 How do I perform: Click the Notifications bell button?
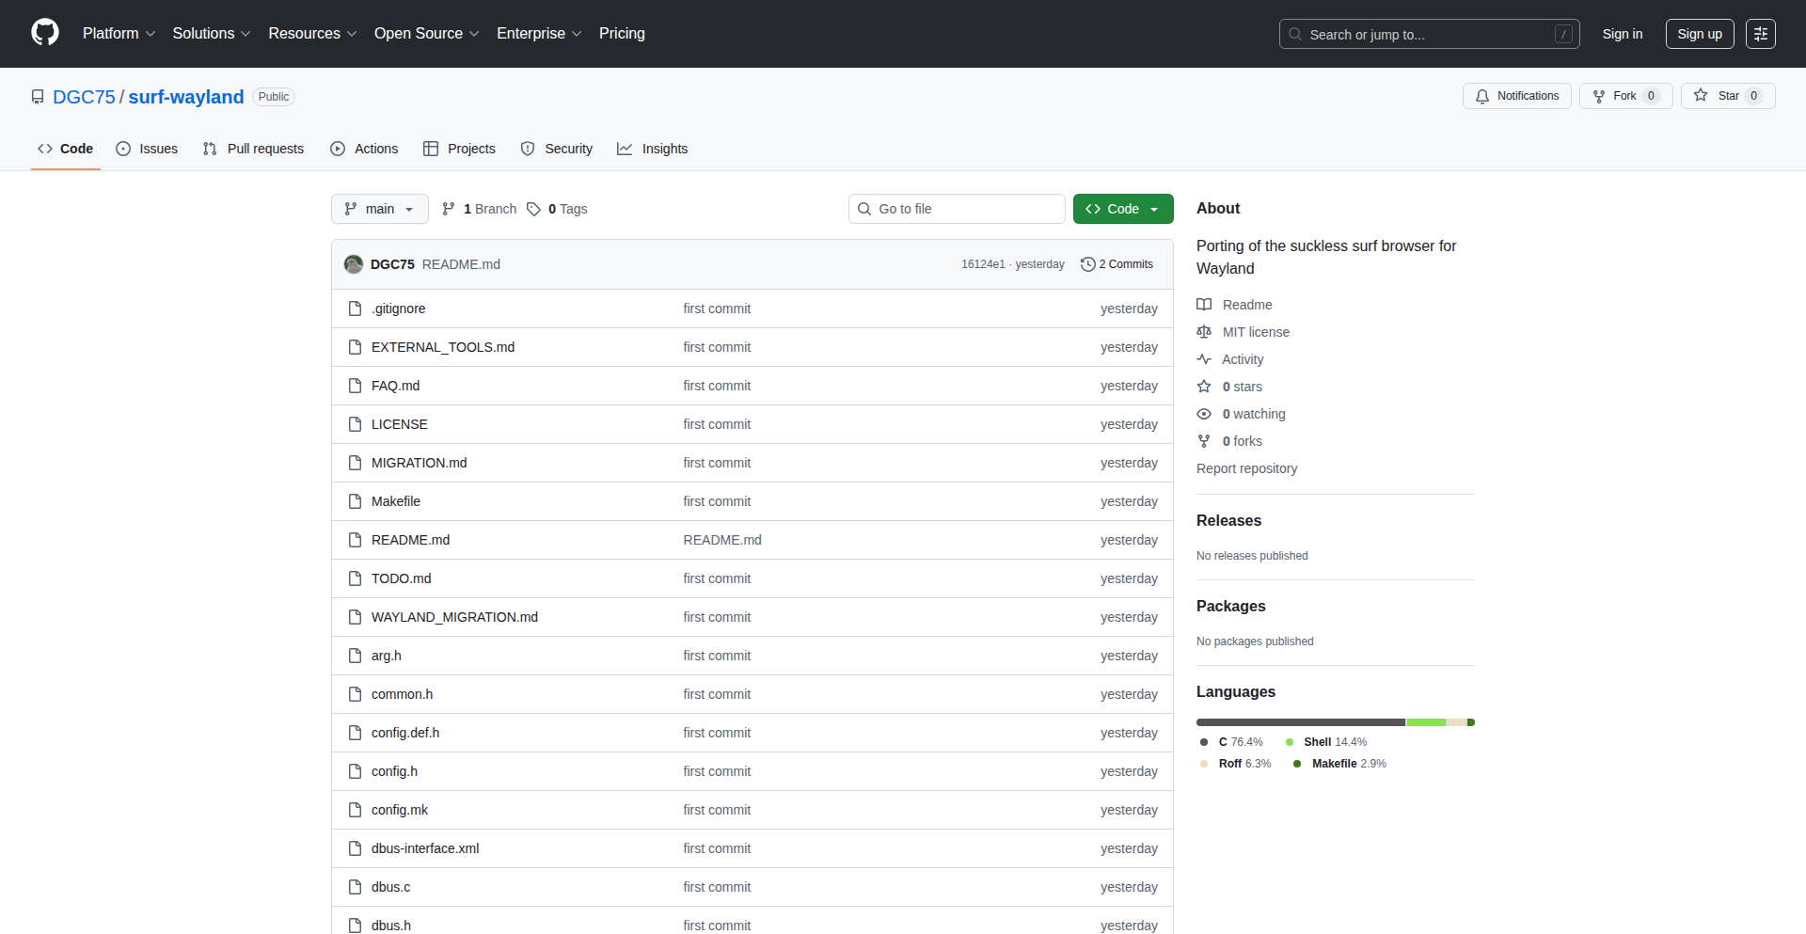1516,96
